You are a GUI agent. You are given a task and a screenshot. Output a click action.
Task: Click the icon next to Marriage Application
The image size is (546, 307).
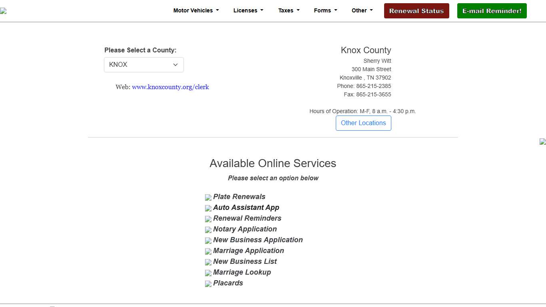pos(208,251)
